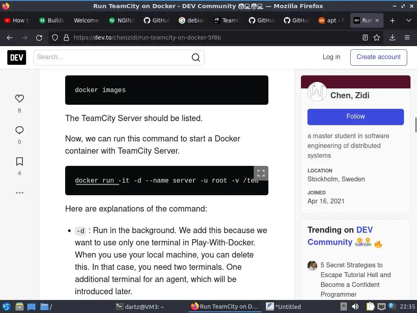Switch to the NGINX tab

122,20
